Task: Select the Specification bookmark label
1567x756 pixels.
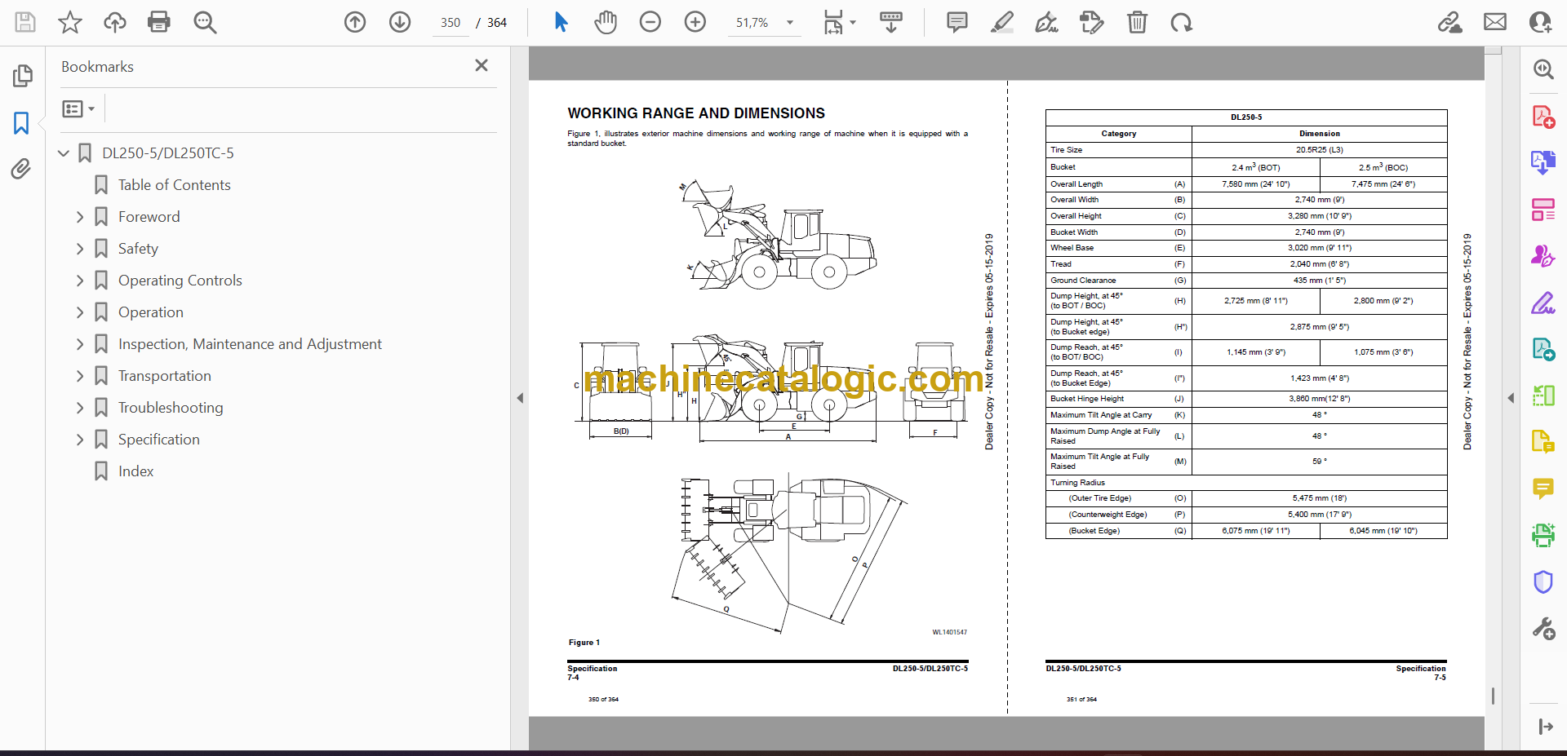Action: pyautogui.click(x=158, y=440)
